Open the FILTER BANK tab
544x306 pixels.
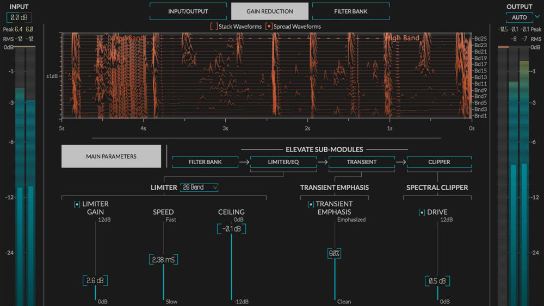click(x=351, y=11)
